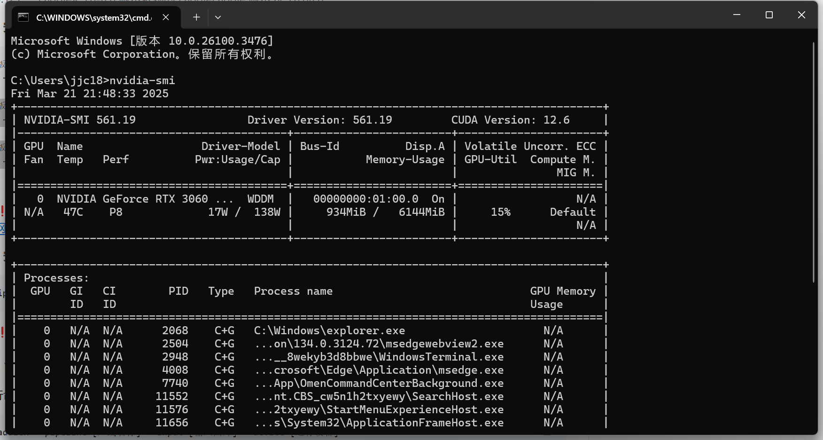Click the 15% GPU-Util value
Screen dimensions: 823x440
click(500, 212)
